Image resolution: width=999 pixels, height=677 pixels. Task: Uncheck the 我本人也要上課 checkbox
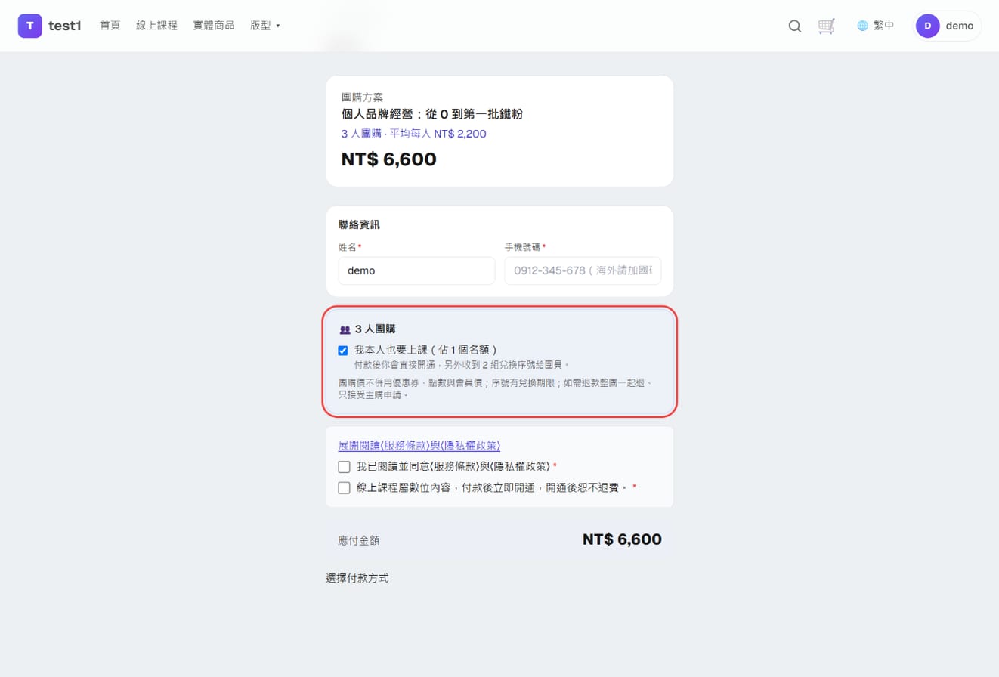pyautogui.click(x=343, y=351)
